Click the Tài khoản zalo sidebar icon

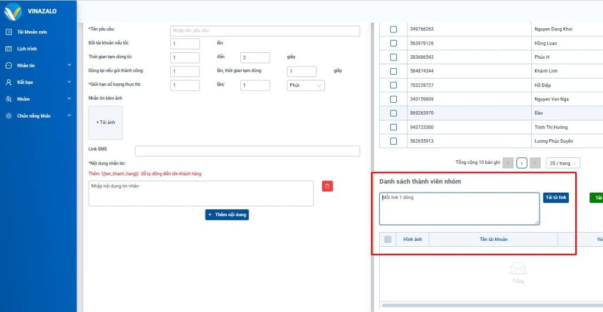pos(8,32)
